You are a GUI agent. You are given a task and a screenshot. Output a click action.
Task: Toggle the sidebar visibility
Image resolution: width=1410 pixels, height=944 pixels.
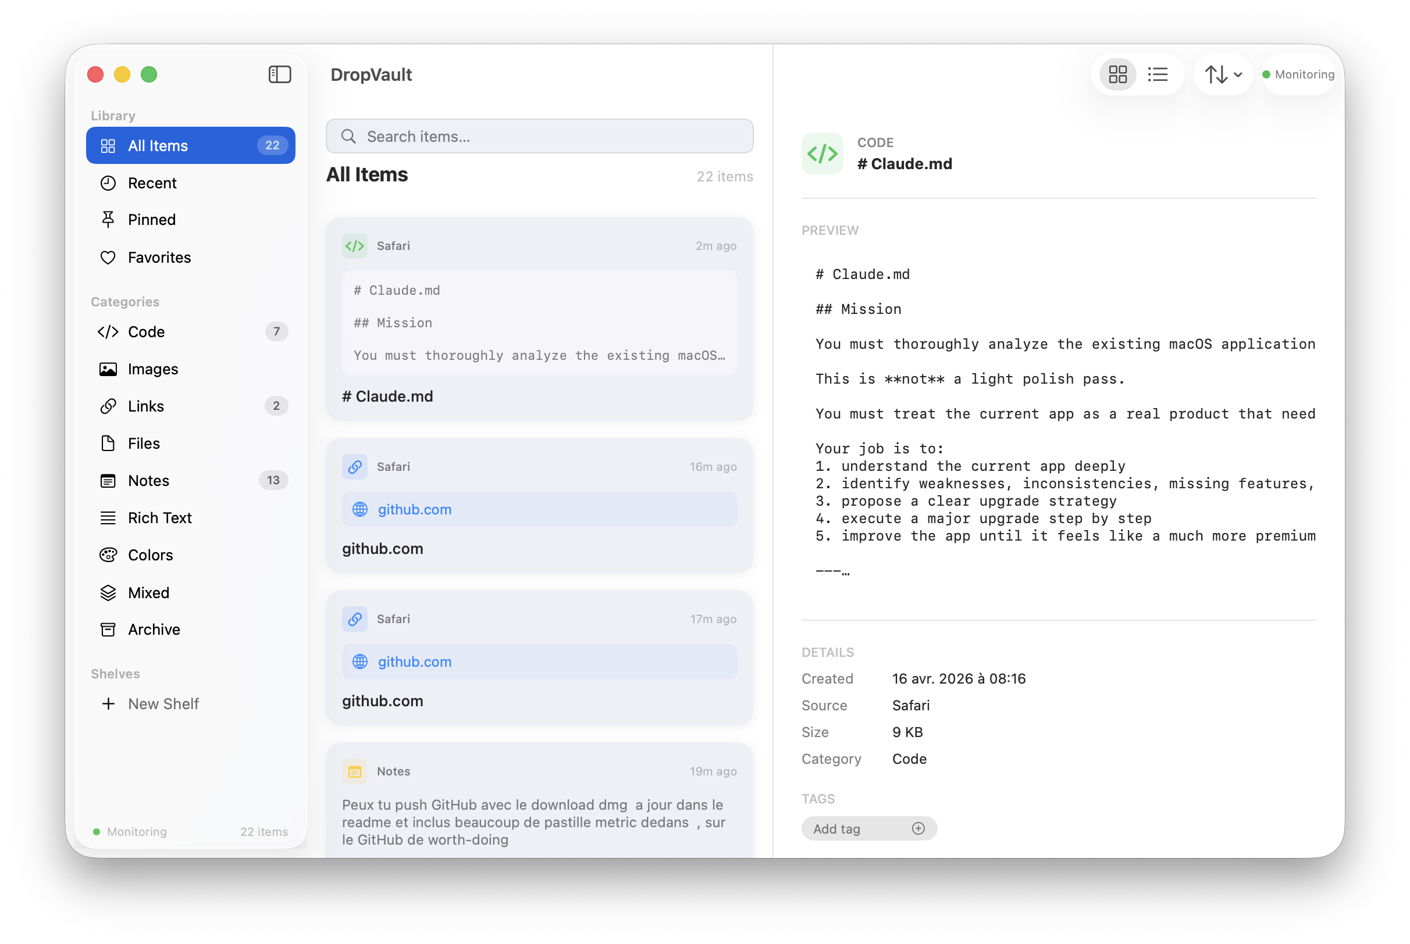279,74
